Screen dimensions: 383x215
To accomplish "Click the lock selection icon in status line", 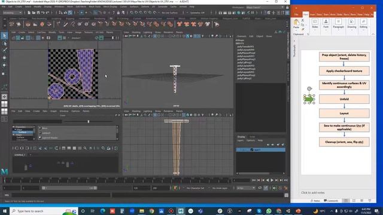I will coord(118,13).
